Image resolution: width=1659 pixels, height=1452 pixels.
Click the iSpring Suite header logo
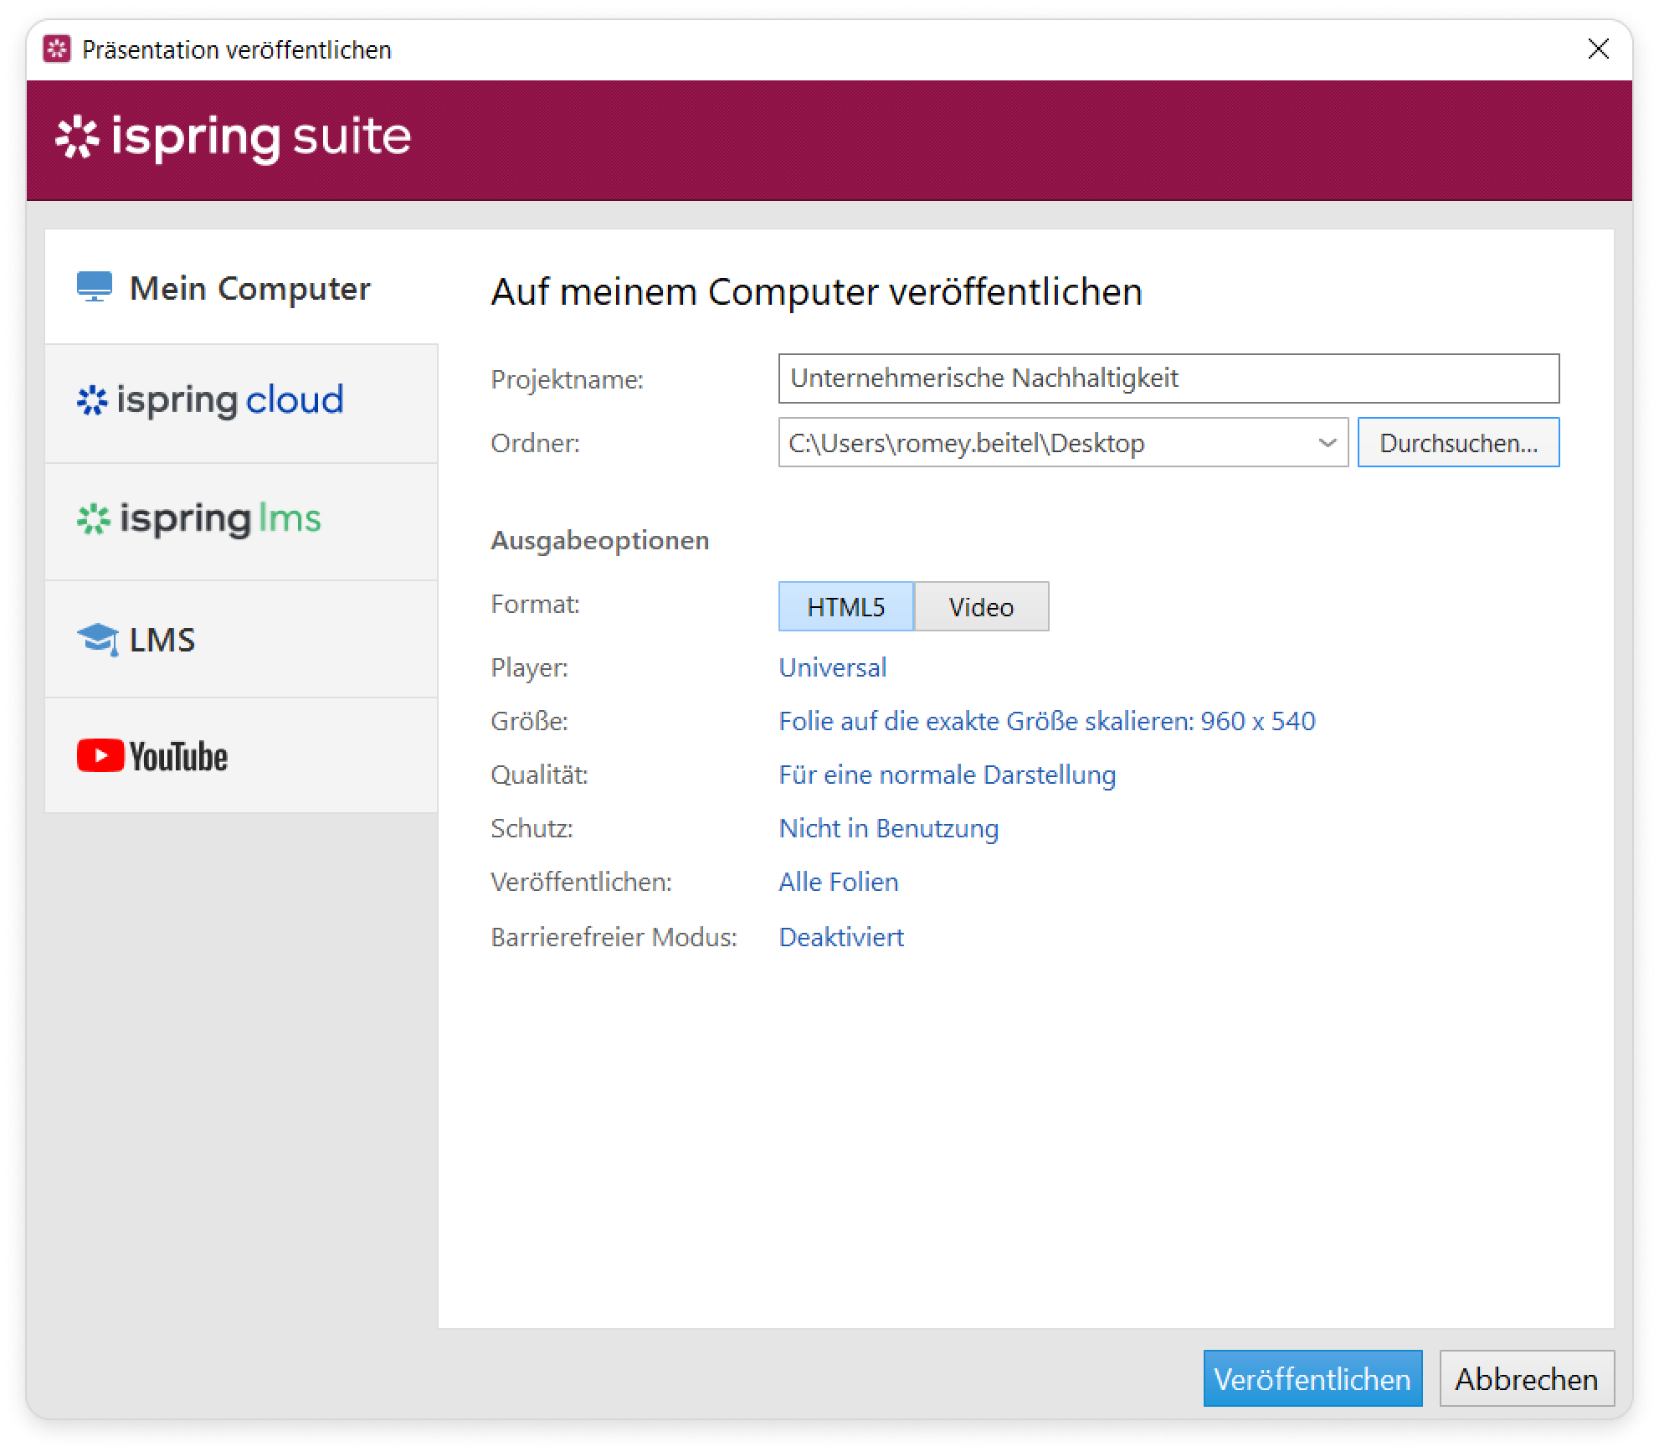tap(233, 138)
